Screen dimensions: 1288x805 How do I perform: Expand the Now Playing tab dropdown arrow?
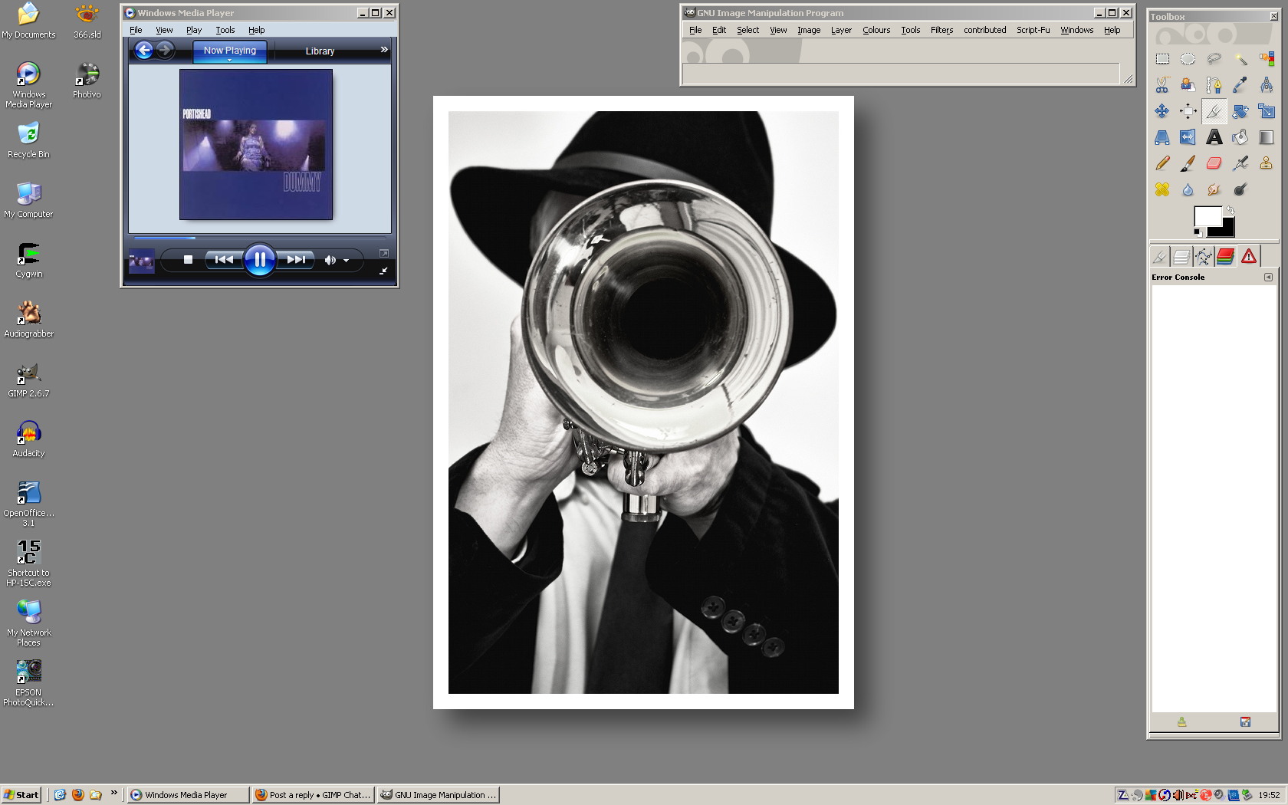point(229,60)
